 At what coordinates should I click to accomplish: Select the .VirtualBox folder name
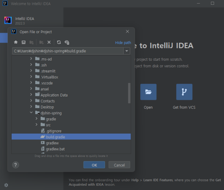click(49, 77)
